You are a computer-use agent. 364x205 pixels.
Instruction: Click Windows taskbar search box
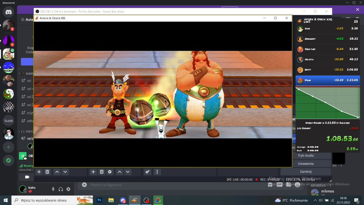(52, 200)
